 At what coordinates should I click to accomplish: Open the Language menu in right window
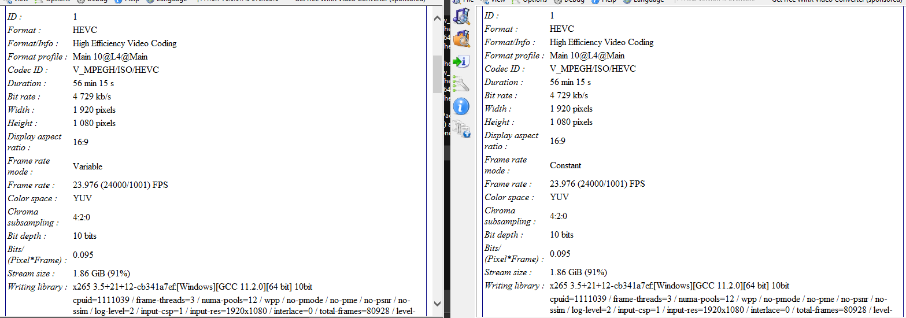(x=643, y=2)
